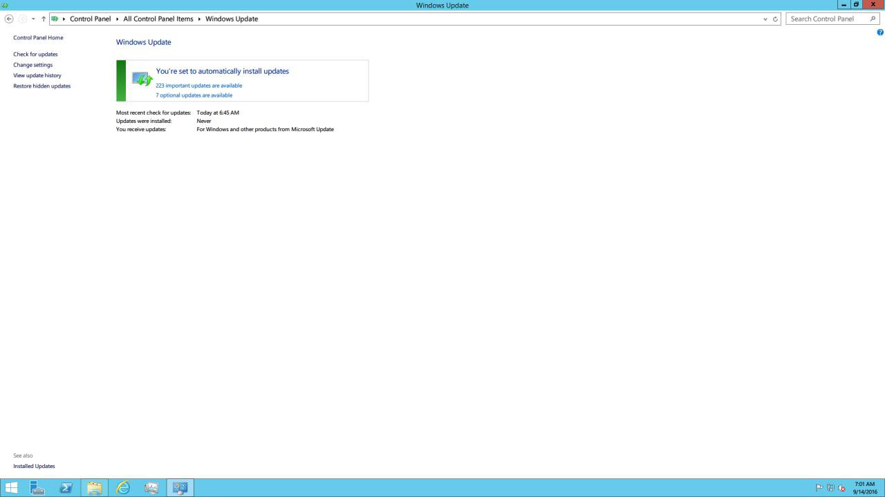Expand the root arrow before Control Panel breadcrumb
Image resolution: width=885 pixels, height=497 pixels.
pos(64,19)
